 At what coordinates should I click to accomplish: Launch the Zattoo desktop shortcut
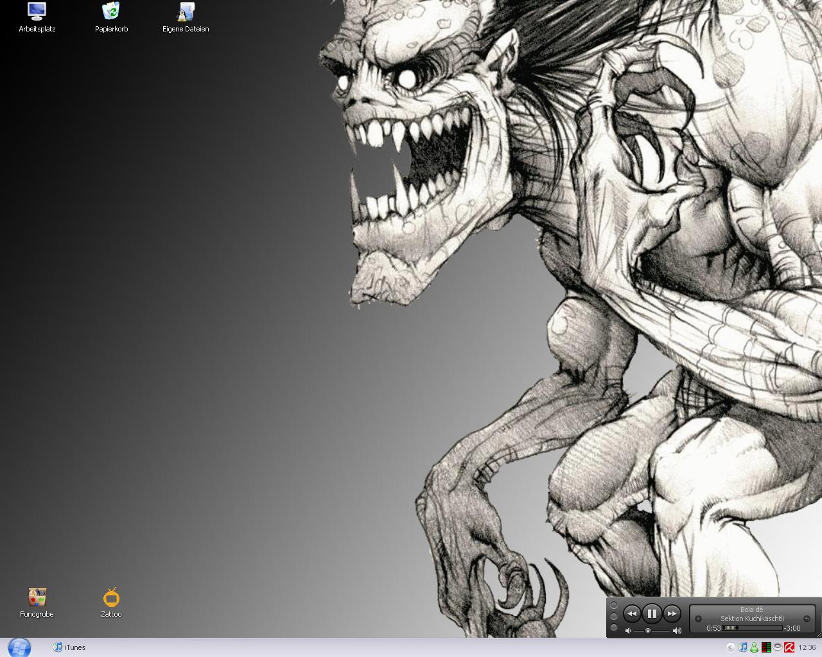click(111, 602)
